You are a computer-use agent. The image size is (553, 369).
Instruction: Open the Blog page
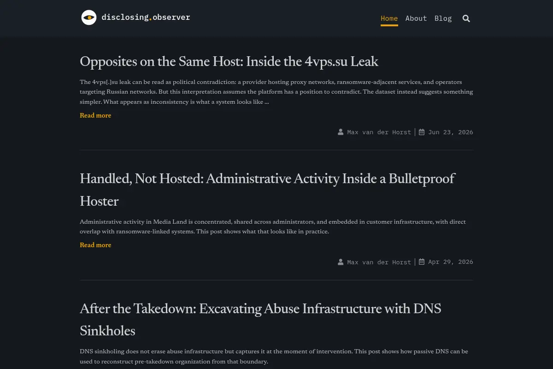tap(443, 18)
